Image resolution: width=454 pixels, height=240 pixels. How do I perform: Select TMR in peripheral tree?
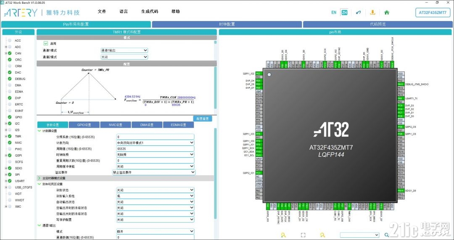(18, 136)
